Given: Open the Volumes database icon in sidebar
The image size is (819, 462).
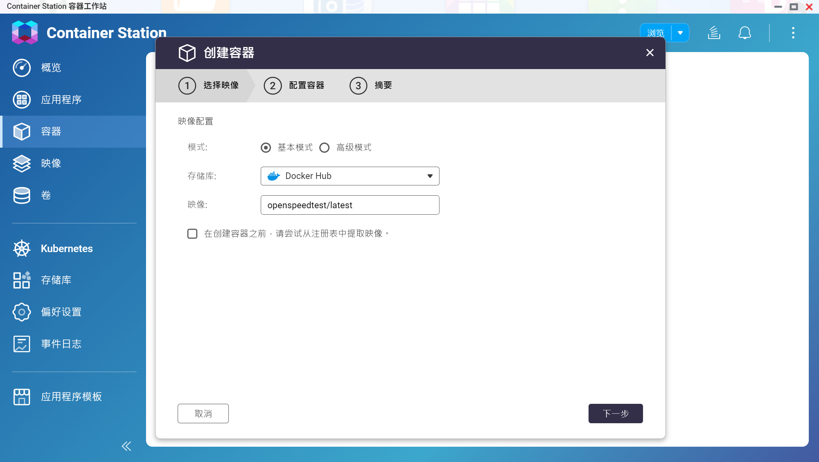Looking at the screenshot, I should (22, 195).
